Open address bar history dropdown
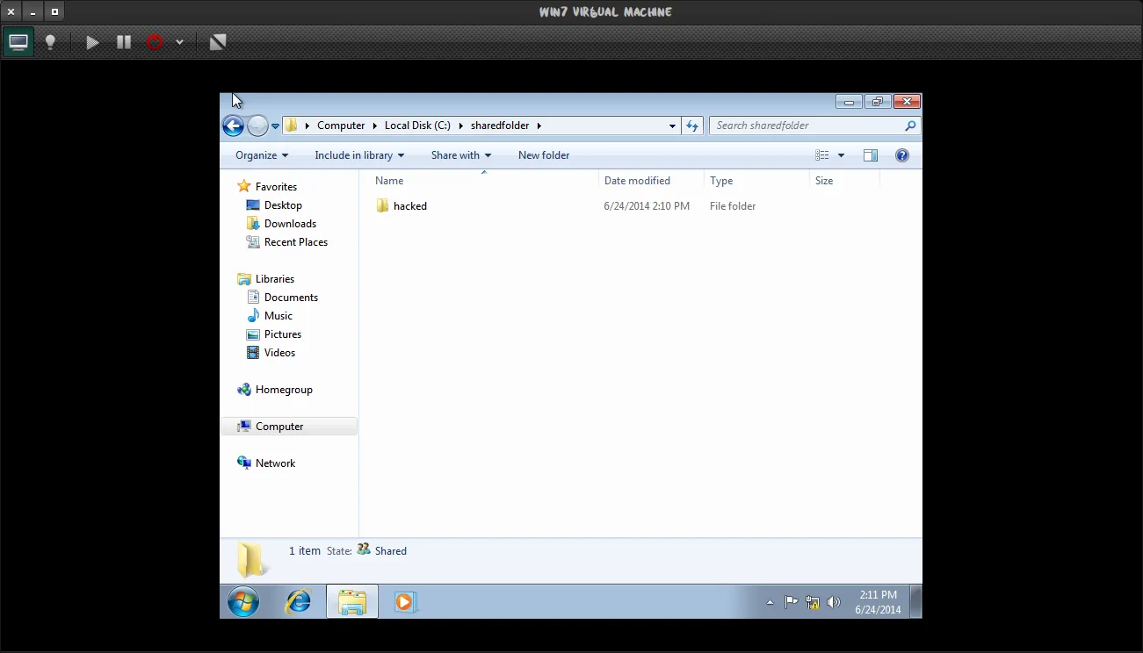The image size is (1143, 653). click(673, 126)
